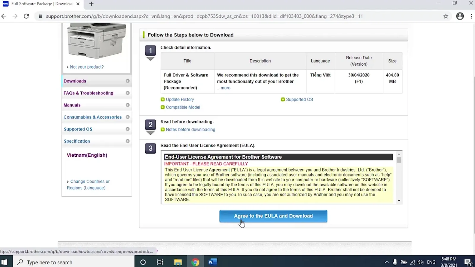Open the Chrome profile avatar

click(460, 16)
